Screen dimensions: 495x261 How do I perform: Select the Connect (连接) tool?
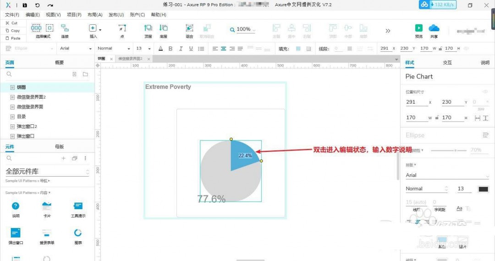(x=65, y=28)
